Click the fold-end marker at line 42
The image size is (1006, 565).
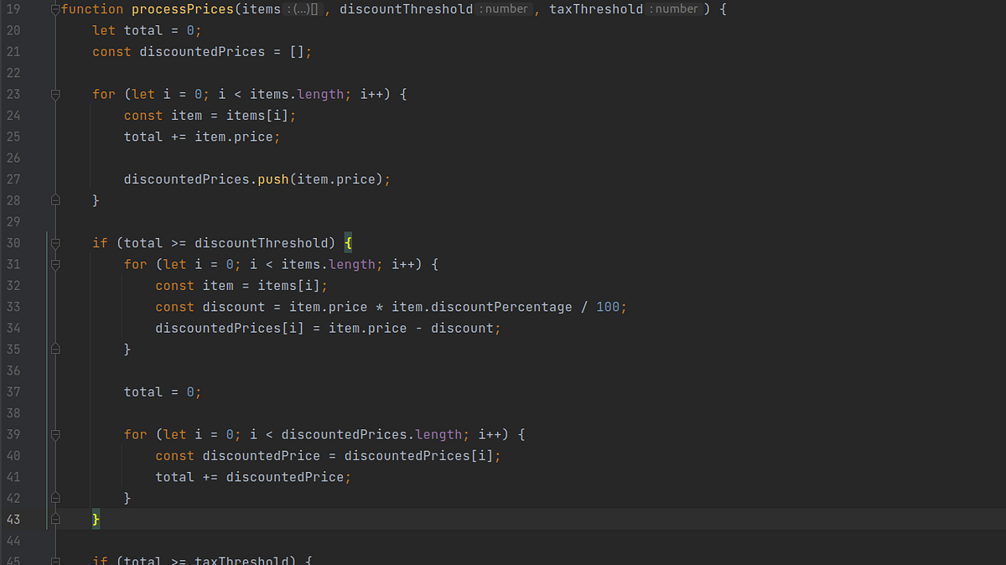pyautogui.click(x=55, y=498)
